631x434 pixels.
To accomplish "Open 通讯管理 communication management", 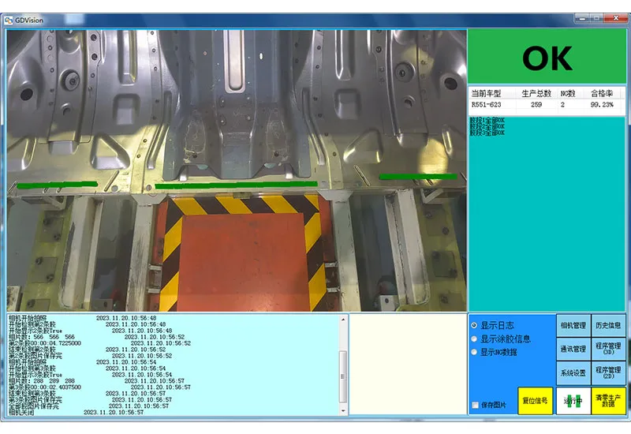I will [573, 348].
